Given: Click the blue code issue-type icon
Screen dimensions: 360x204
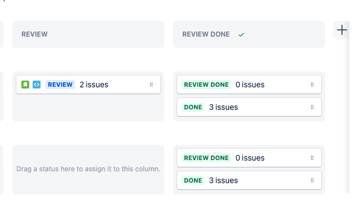Looking at the screenshot, I should (x=37, y=85).
